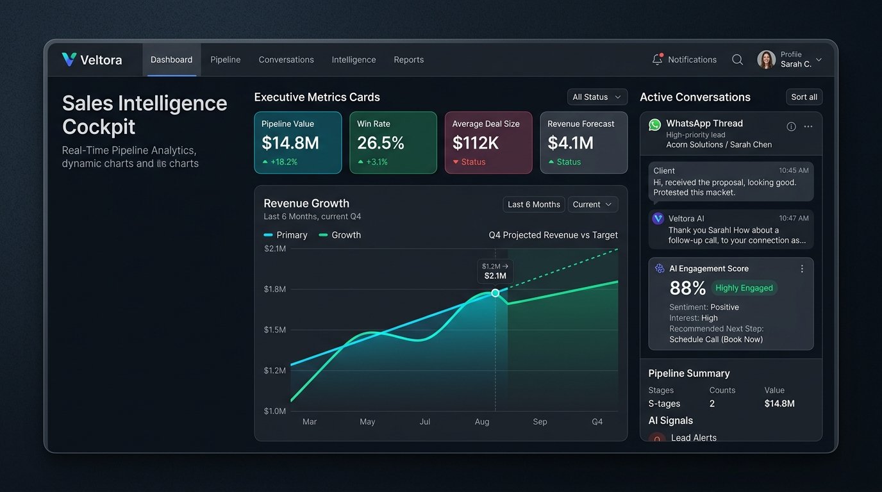Click Average Deal Size down arrow
This screenshot has height=492, width=882.
[x=456, y=162]
